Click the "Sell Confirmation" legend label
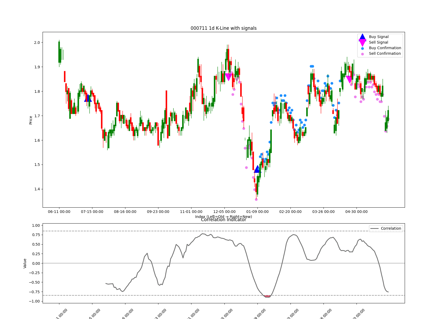 coord(385,53)
